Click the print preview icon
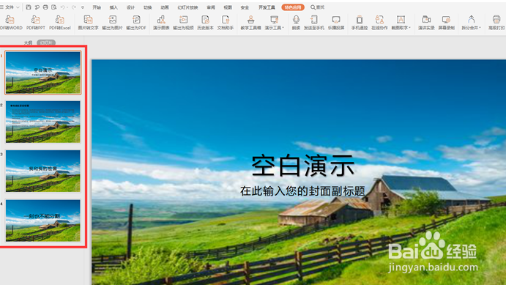The width and height of the screenshot is (506, 285). click(54, 7)
